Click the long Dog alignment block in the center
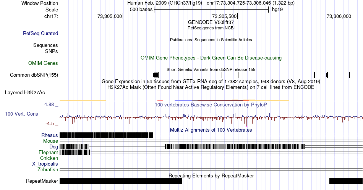Image resolution: width=363 pixels, height=190 pixels. pyautogui.click(x=235, y=147)
